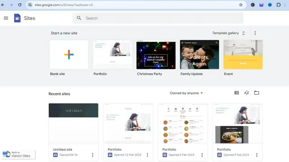Click the site icon beside Opened 04:16
The width and height of the screenshot is (289, 162).
coord(55,155)
